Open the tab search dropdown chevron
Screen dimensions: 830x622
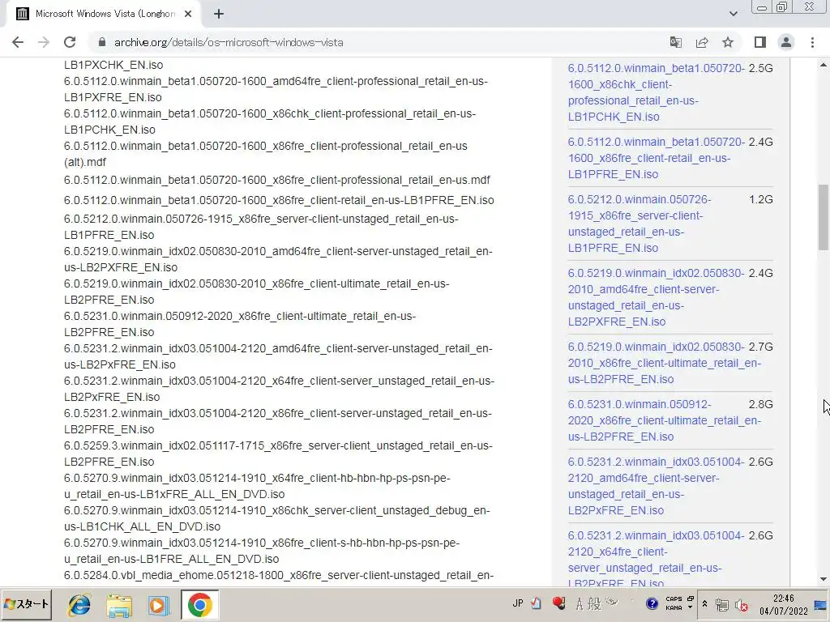click(733, 15)
